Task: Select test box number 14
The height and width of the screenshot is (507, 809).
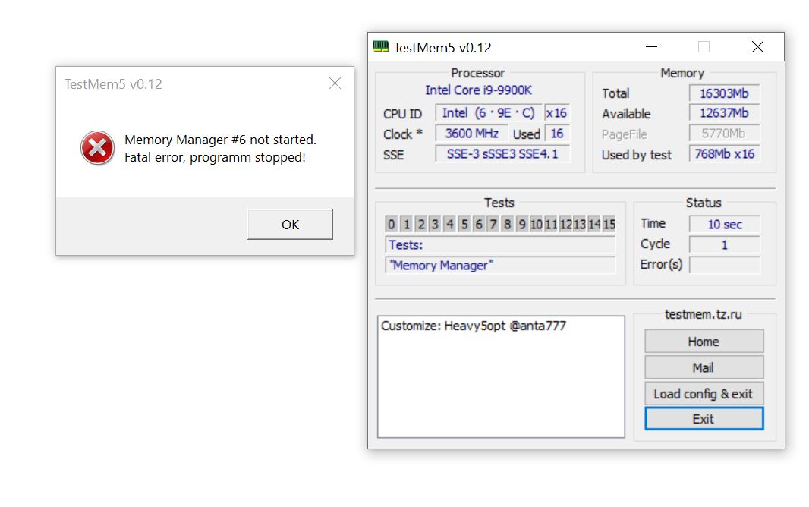Action: [x=594, y=224]
